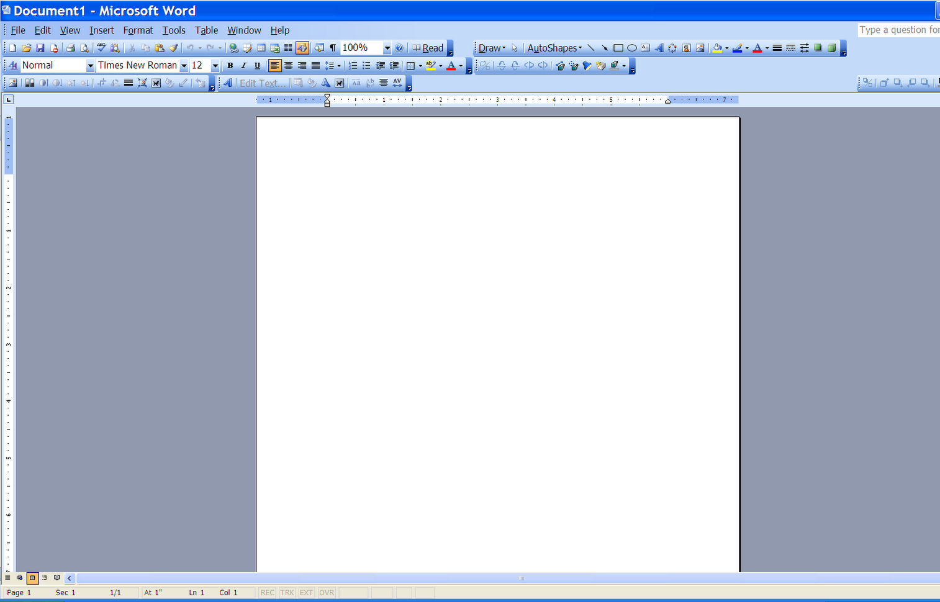
Task: Align text right
Action: point(302,65)
